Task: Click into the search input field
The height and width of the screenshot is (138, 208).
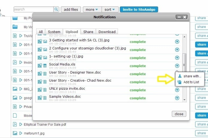Action: (x=33, y=9)
